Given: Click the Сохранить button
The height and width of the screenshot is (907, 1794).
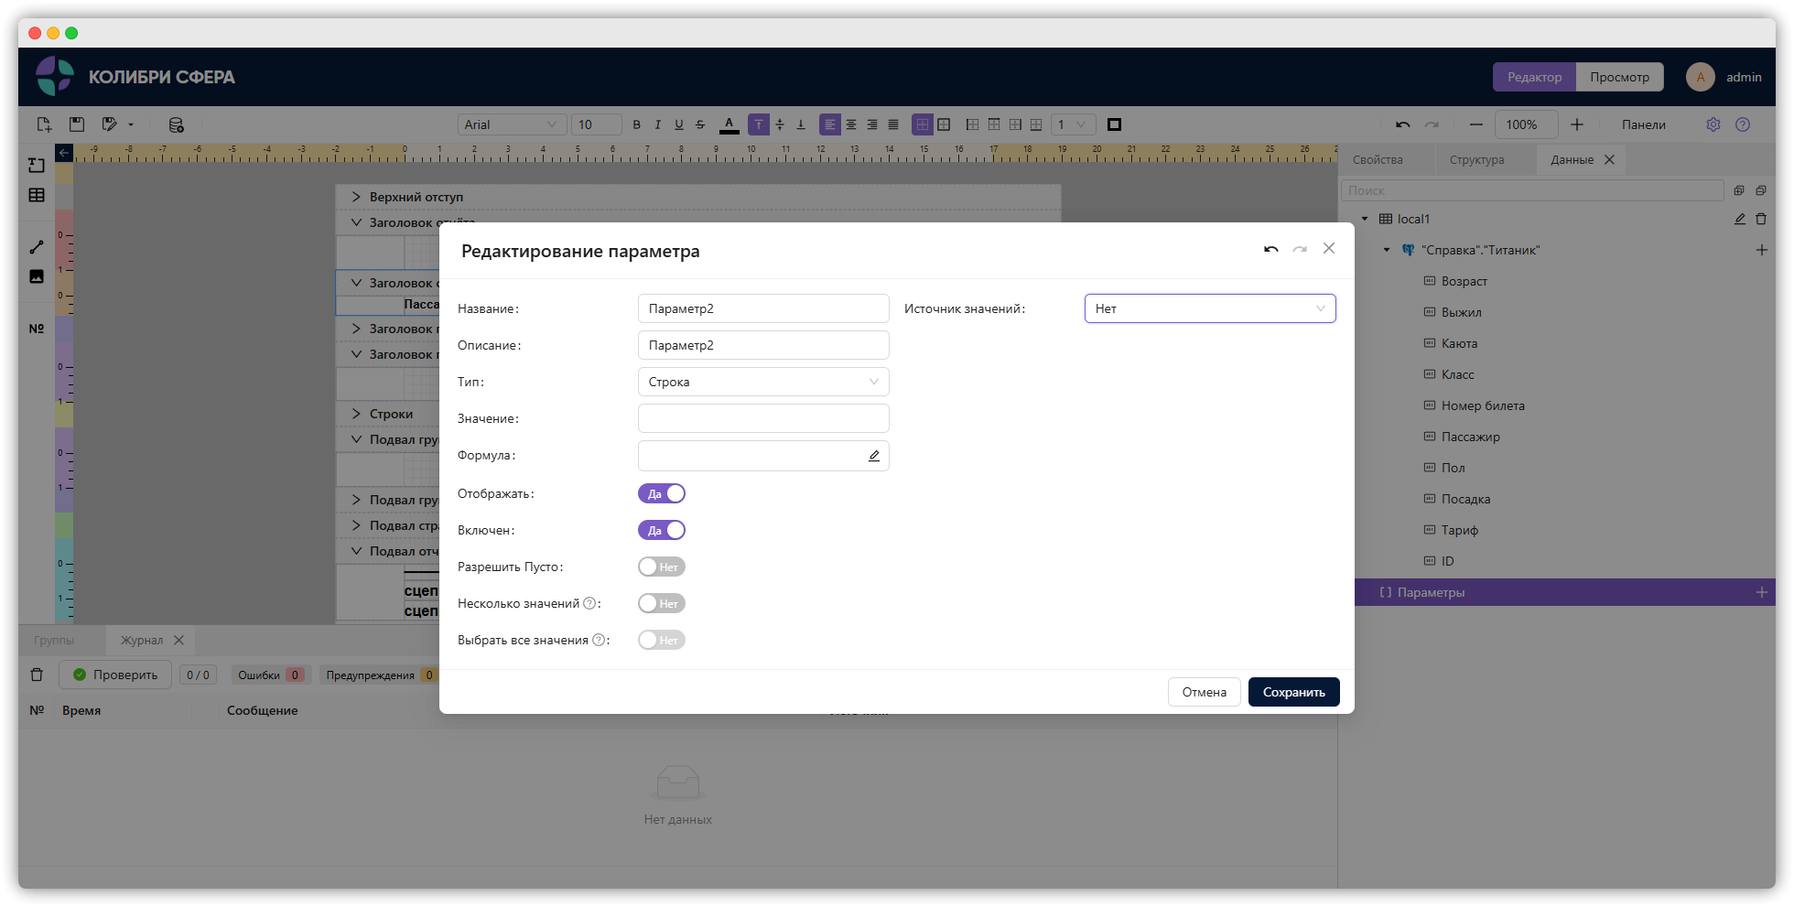Looking at the screenshot, I should coord(1293,692).
